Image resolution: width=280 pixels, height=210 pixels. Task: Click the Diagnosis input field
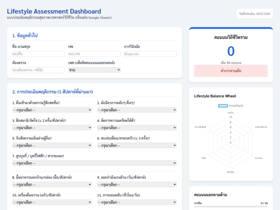coord(150,54)
